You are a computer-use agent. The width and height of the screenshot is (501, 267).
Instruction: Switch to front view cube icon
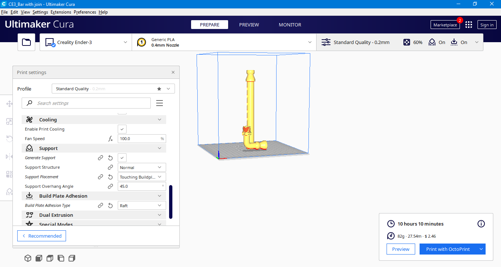coord(39,258)
